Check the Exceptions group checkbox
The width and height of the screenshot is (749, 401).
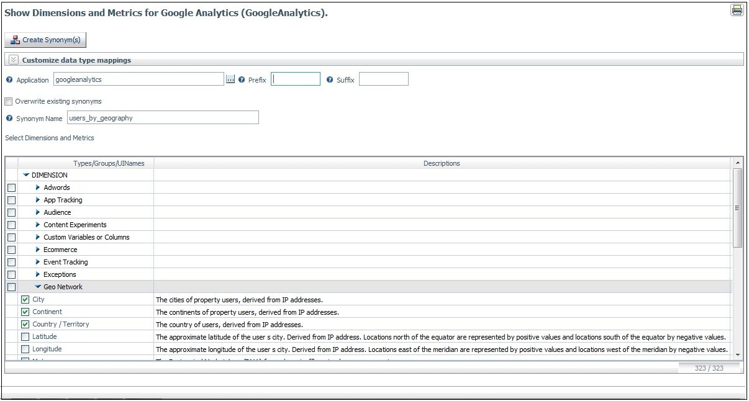[11, 274]
